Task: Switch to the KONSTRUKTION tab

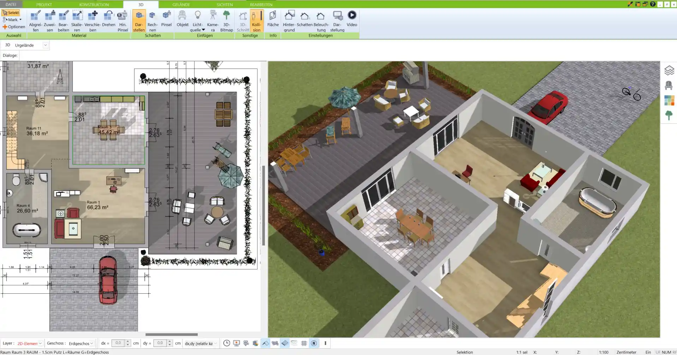Action: [94, 5]
